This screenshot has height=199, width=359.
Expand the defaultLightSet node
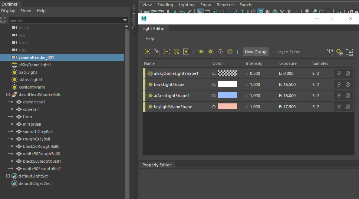tap(8, 176)
